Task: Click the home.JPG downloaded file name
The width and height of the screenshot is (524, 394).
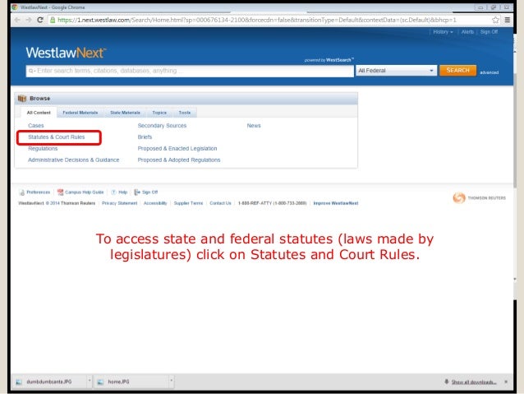Action: pos(118,382)
